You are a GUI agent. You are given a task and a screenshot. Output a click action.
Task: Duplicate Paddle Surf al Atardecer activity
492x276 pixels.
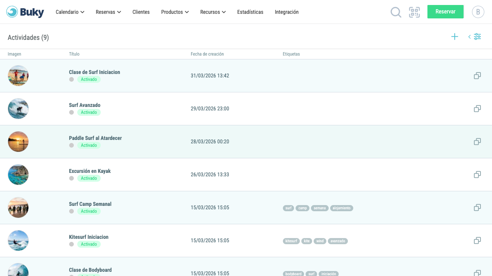[477, 141]
